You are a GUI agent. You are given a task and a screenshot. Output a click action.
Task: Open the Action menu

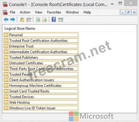[25, 12]
